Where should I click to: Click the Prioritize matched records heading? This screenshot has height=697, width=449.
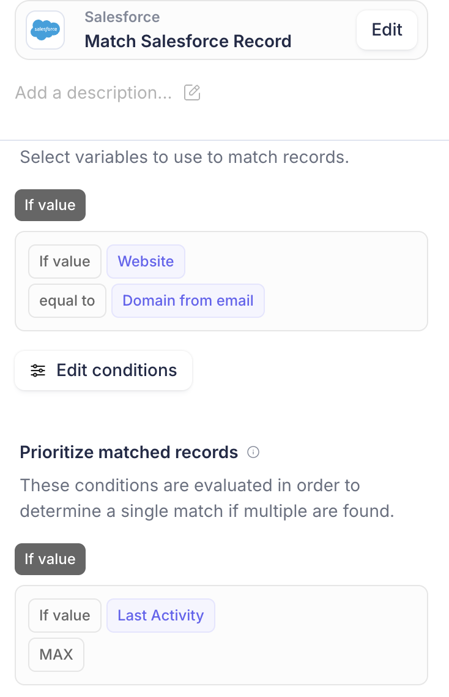tap(129, 452)
